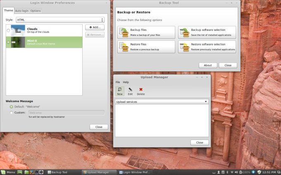Select the Clouds theme radio button
Image resolution: width=281 pixels, height=175 pixels.
coord(9,30)
